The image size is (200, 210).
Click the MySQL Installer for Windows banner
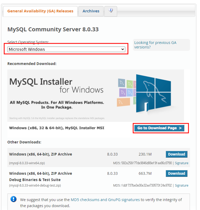(96, 96)
